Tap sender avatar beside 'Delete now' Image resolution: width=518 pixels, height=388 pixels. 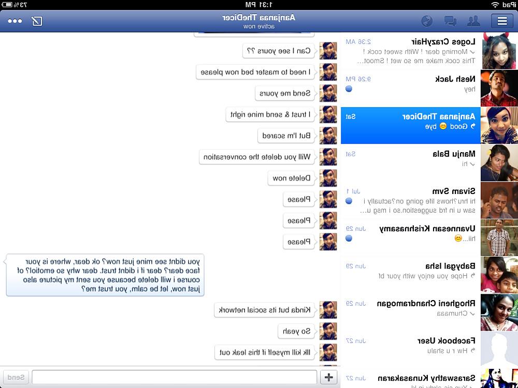tap(328, 178)
